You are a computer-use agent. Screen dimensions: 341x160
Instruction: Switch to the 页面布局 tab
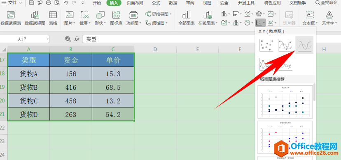(x=135, y=3)
